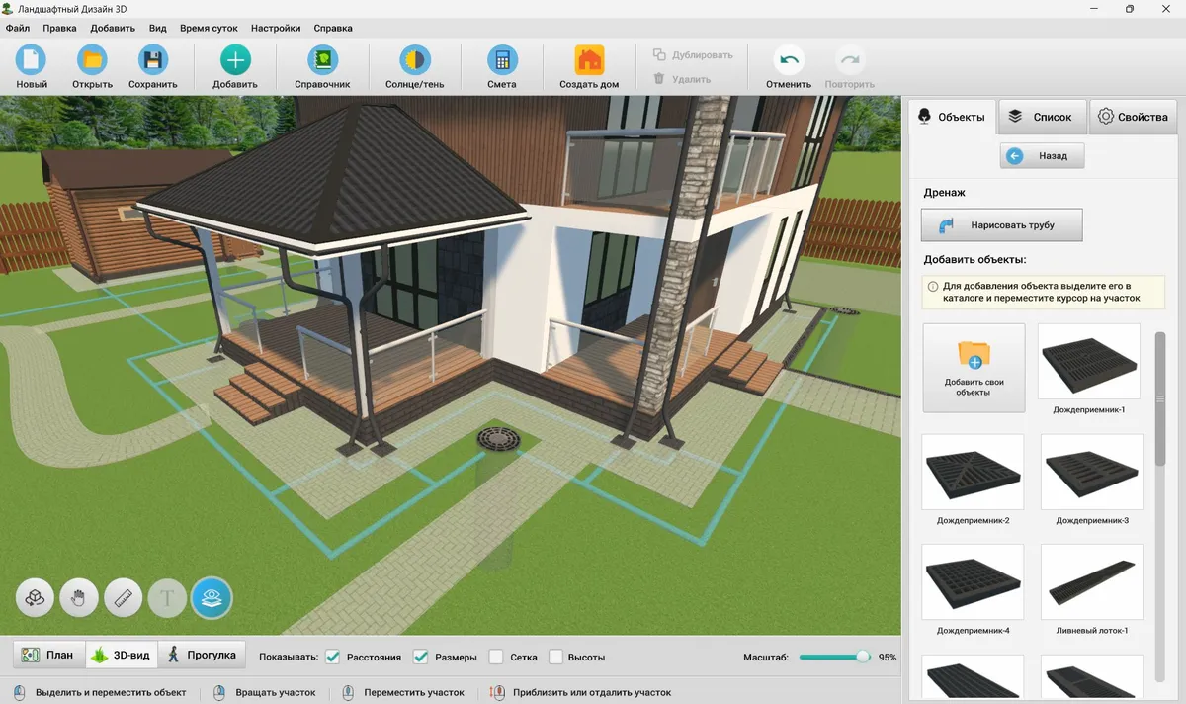Select the Дождеприемник-3 thumbnail
The image size is (1186, 704).
tap(1092, 473)
